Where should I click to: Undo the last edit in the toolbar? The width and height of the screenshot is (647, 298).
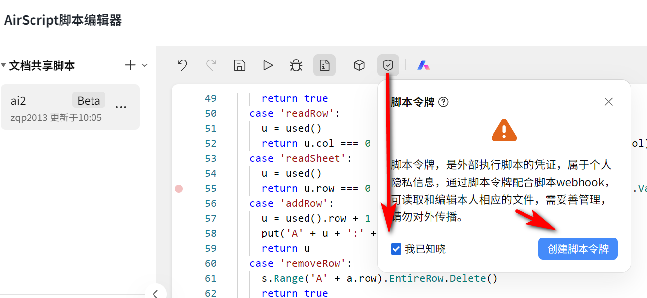[183, 65]
